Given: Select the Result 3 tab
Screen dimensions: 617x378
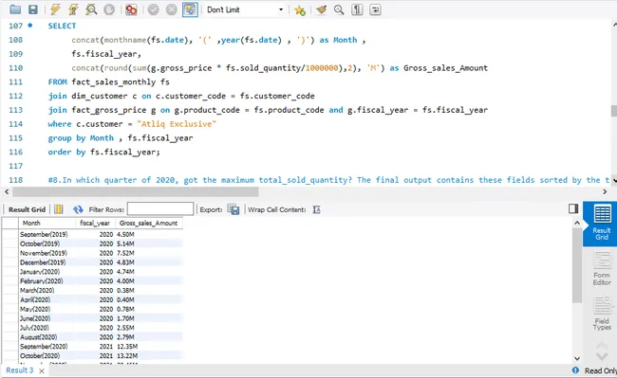Looking at the screenshot, I should (x=20, y=370).
